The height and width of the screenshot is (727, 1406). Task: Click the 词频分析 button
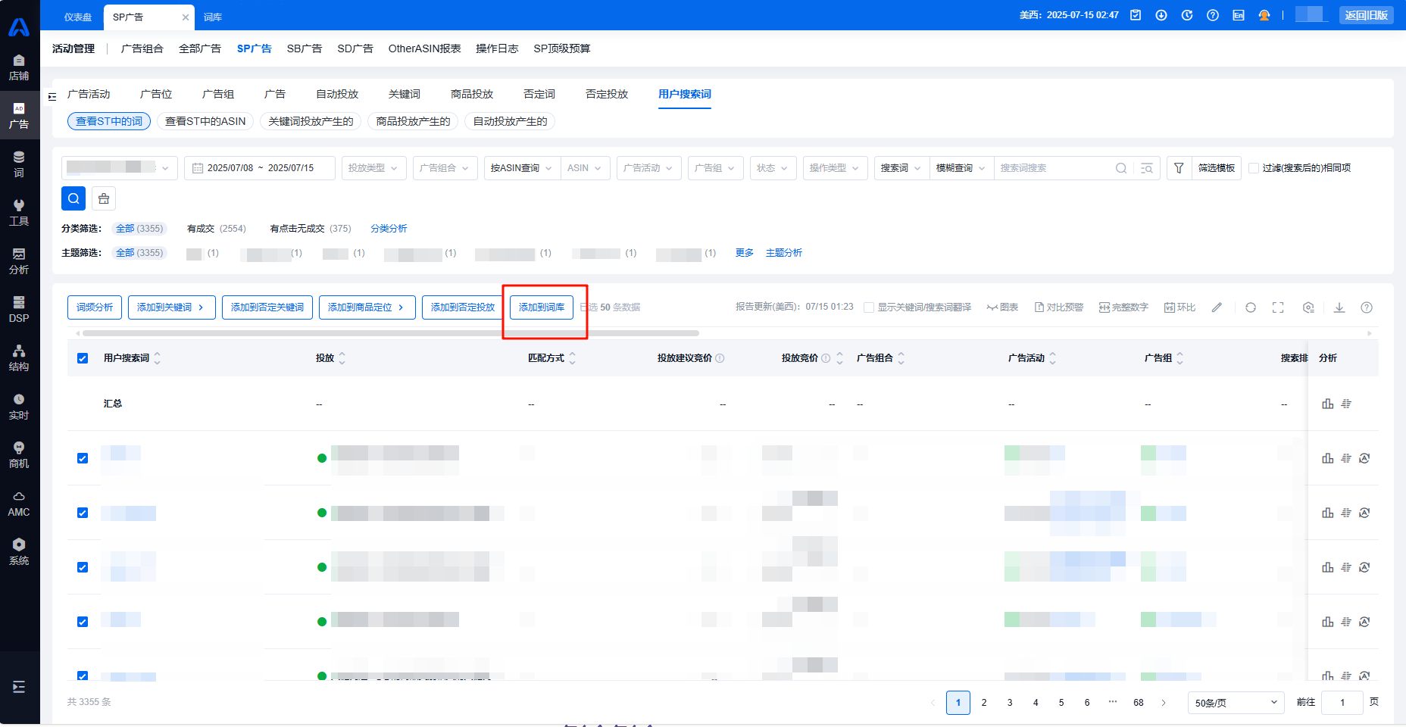[x=95, y=307]
